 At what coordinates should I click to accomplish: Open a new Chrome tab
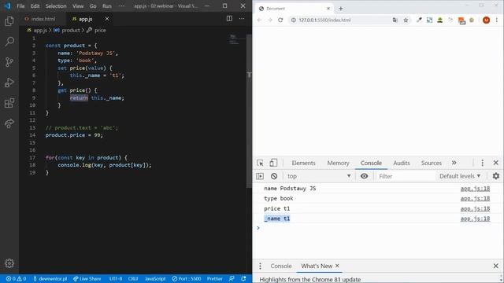[341, 9]
